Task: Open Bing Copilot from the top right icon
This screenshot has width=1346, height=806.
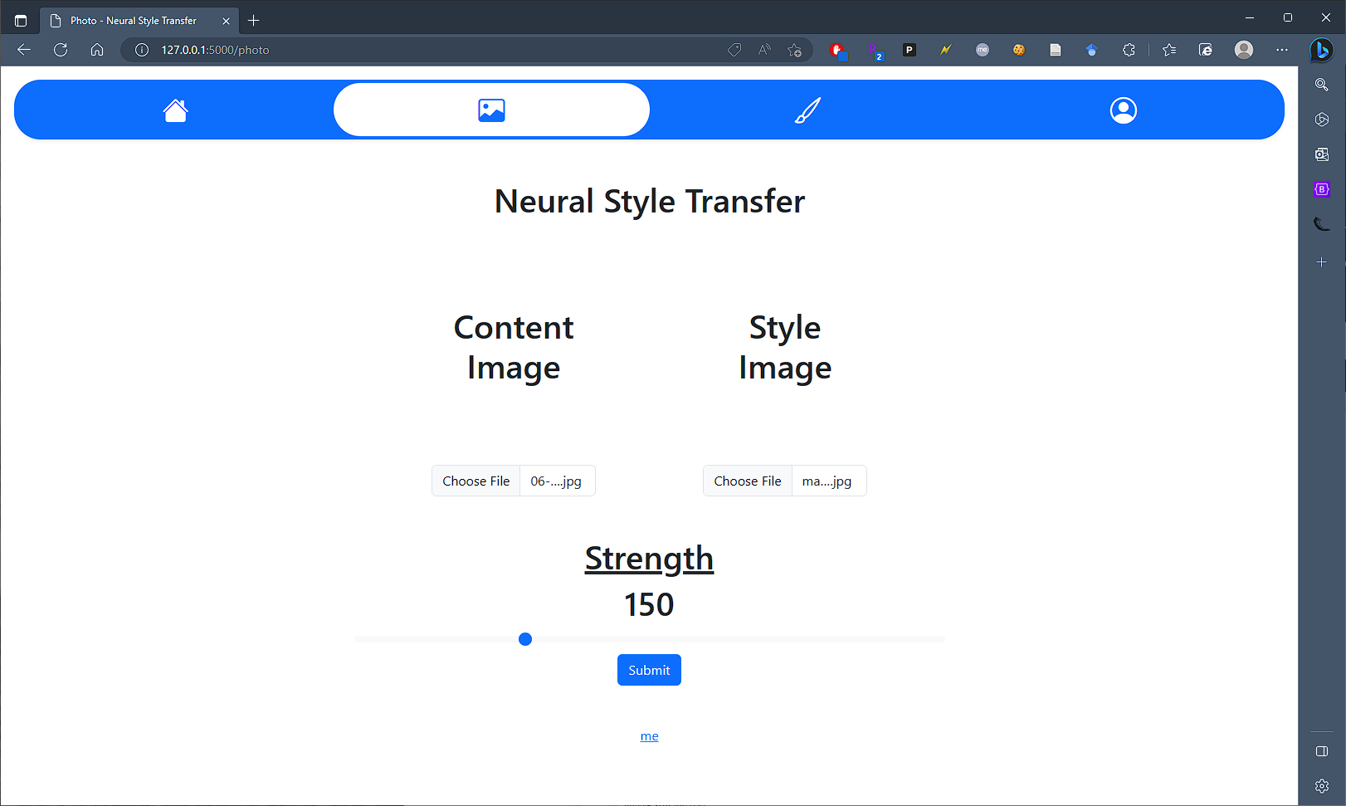Action: [1321, 50]
